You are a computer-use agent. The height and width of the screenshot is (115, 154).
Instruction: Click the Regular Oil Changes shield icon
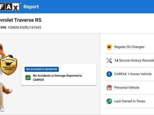(x=109, y=47)
